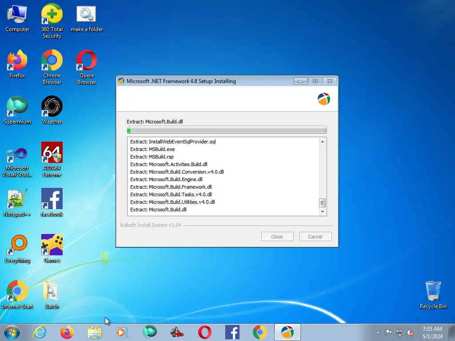Screen dimensions: 455x341
Task: Click the installation progress bar
Action: tap(227, 130)
